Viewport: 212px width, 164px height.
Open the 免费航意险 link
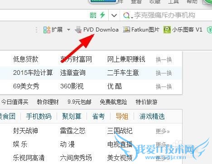point(113,102)
